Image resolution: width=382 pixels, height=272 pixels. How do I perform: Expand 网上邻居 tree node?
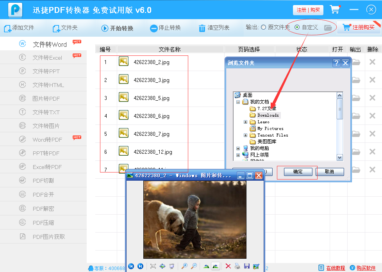238,155
